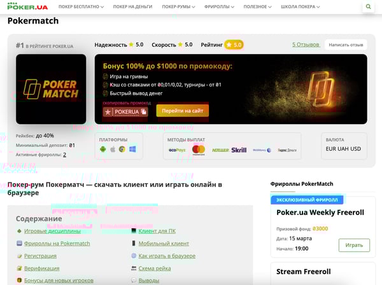Click icon beside Верификация
382x285 pixels.
pyautogui.click(x=19, y=268)
